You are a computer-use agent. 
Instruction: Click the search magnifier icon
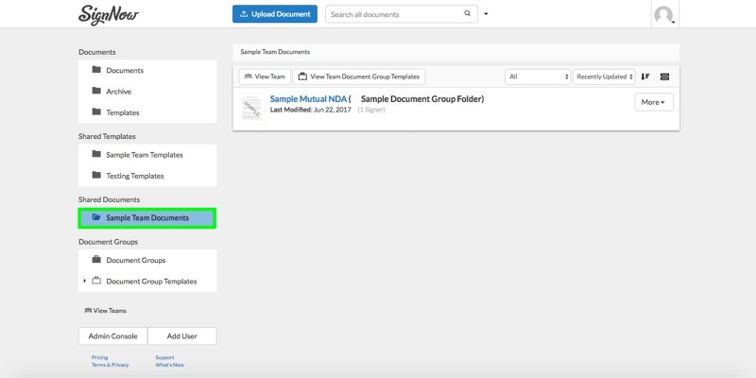467,14
